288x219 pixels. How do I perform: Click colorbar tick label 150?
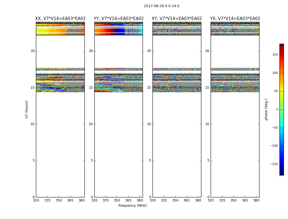click(275, 54)
